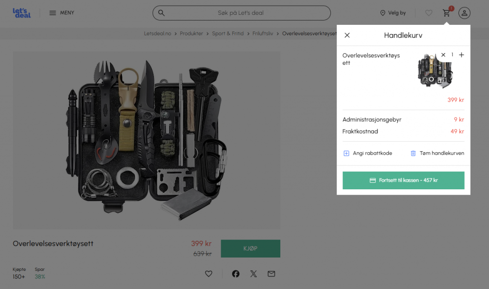Decrease quantity of Overlevelsesverktøysett in cart
The height and width of the screenshot is (289, 489).
point(443,55)
